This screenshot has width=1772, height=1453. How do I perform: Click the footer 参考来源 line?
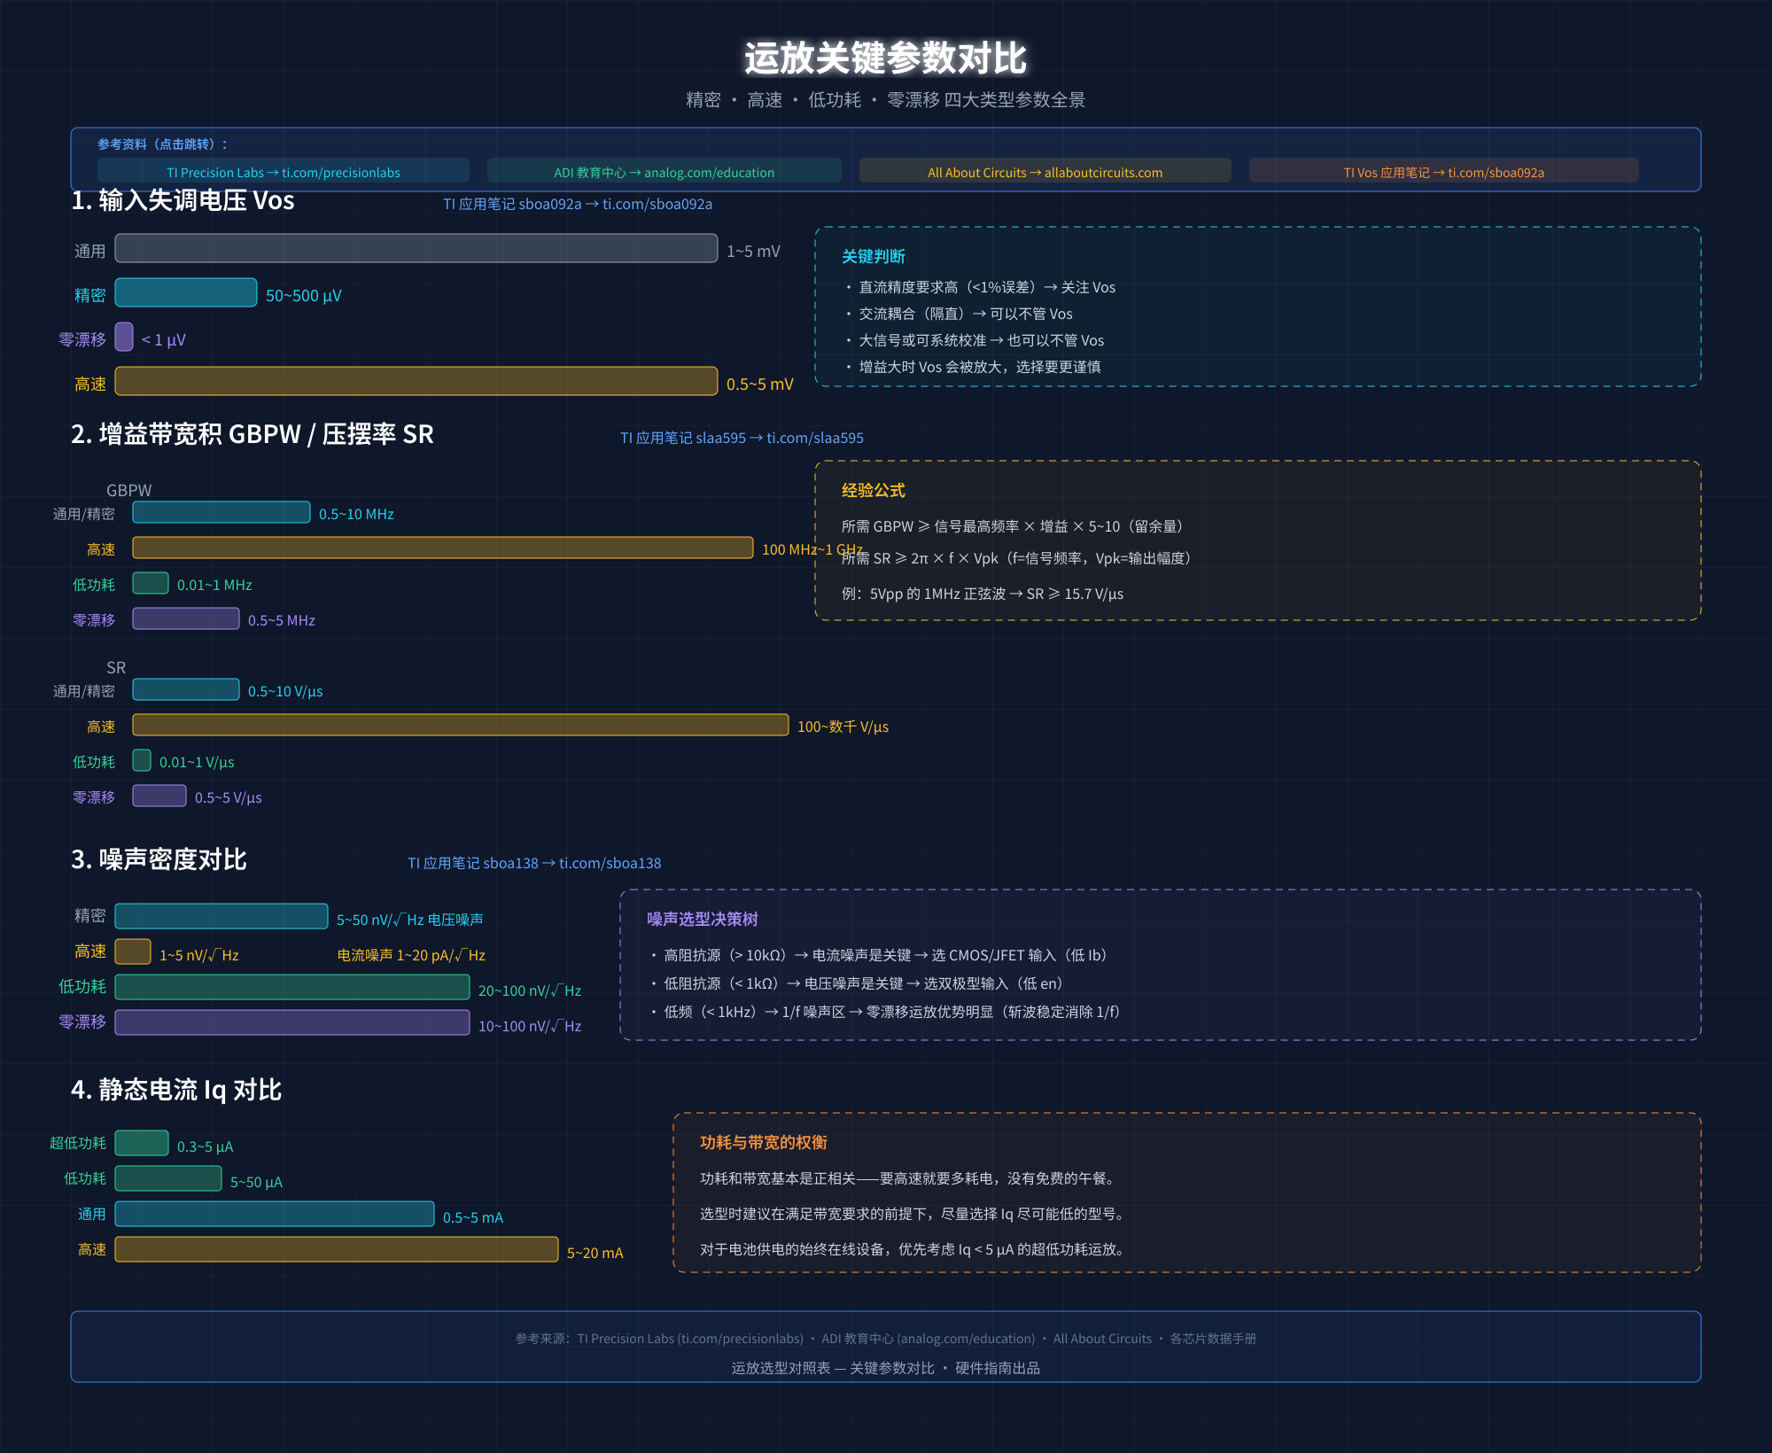886,1339
